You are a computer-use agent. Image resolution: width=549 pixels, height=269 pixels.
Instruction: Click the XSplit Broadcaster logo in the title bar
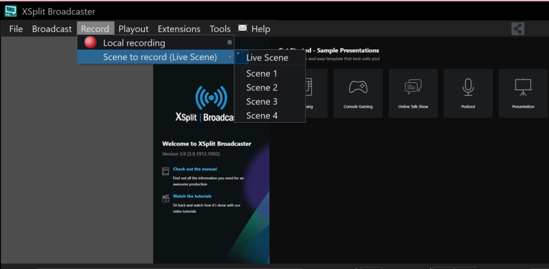tap(11, 11)
